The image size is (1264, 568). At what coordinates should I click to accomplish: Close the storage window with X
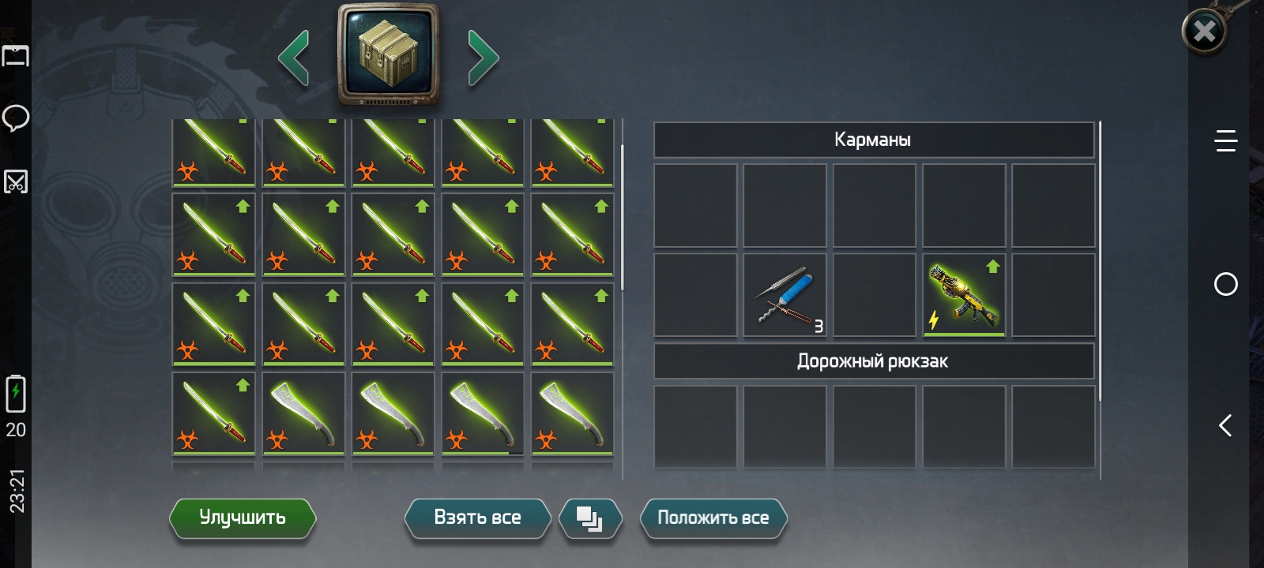pyautogui.click(x=1204, y=32)
